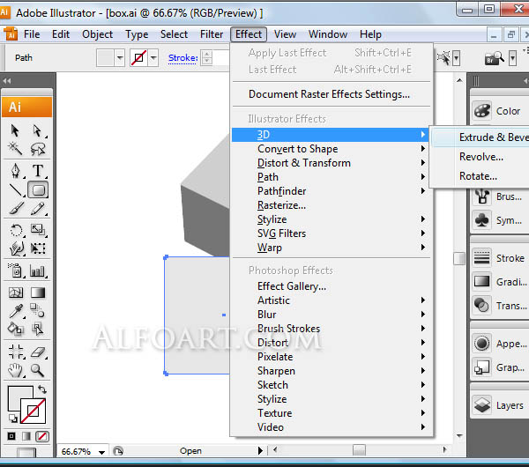The image size is (529, 467).
Task: Expand the Warp submenu
Action: click(x=331, y=248)
